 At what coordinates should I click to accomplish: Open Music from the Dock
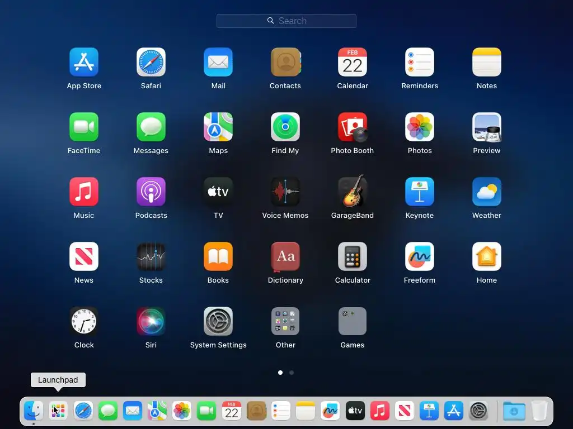coord(380,411)
